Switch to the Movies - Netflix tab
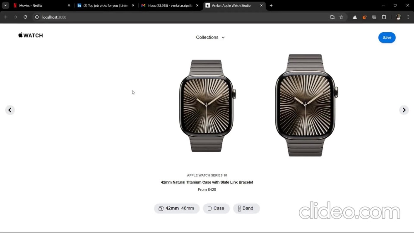 pos(42,5)
